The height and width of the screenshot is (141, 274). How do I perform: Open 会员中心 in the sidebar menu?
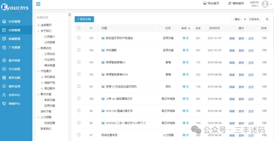tap(16, 95)
